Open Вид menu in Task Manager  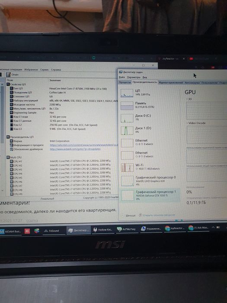click(x=144, y=77)
